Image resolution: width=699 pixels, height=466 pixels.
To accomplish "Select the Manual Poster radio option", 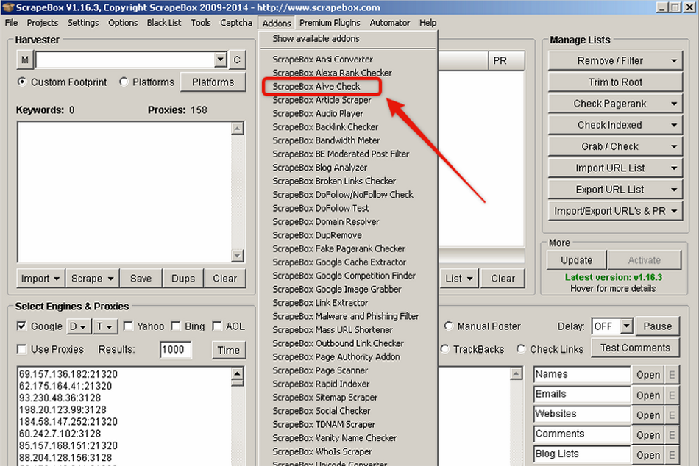I will (449, 326).
